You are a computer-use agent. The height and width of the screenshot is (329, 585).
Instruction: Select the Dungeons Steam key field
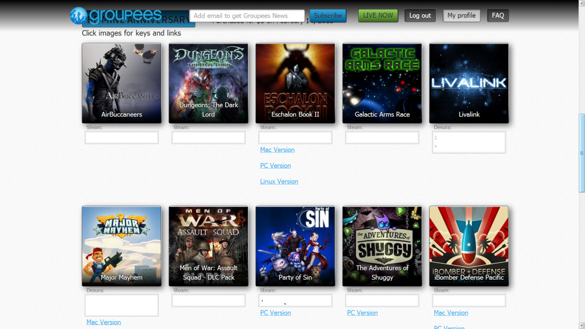(209, 137)
